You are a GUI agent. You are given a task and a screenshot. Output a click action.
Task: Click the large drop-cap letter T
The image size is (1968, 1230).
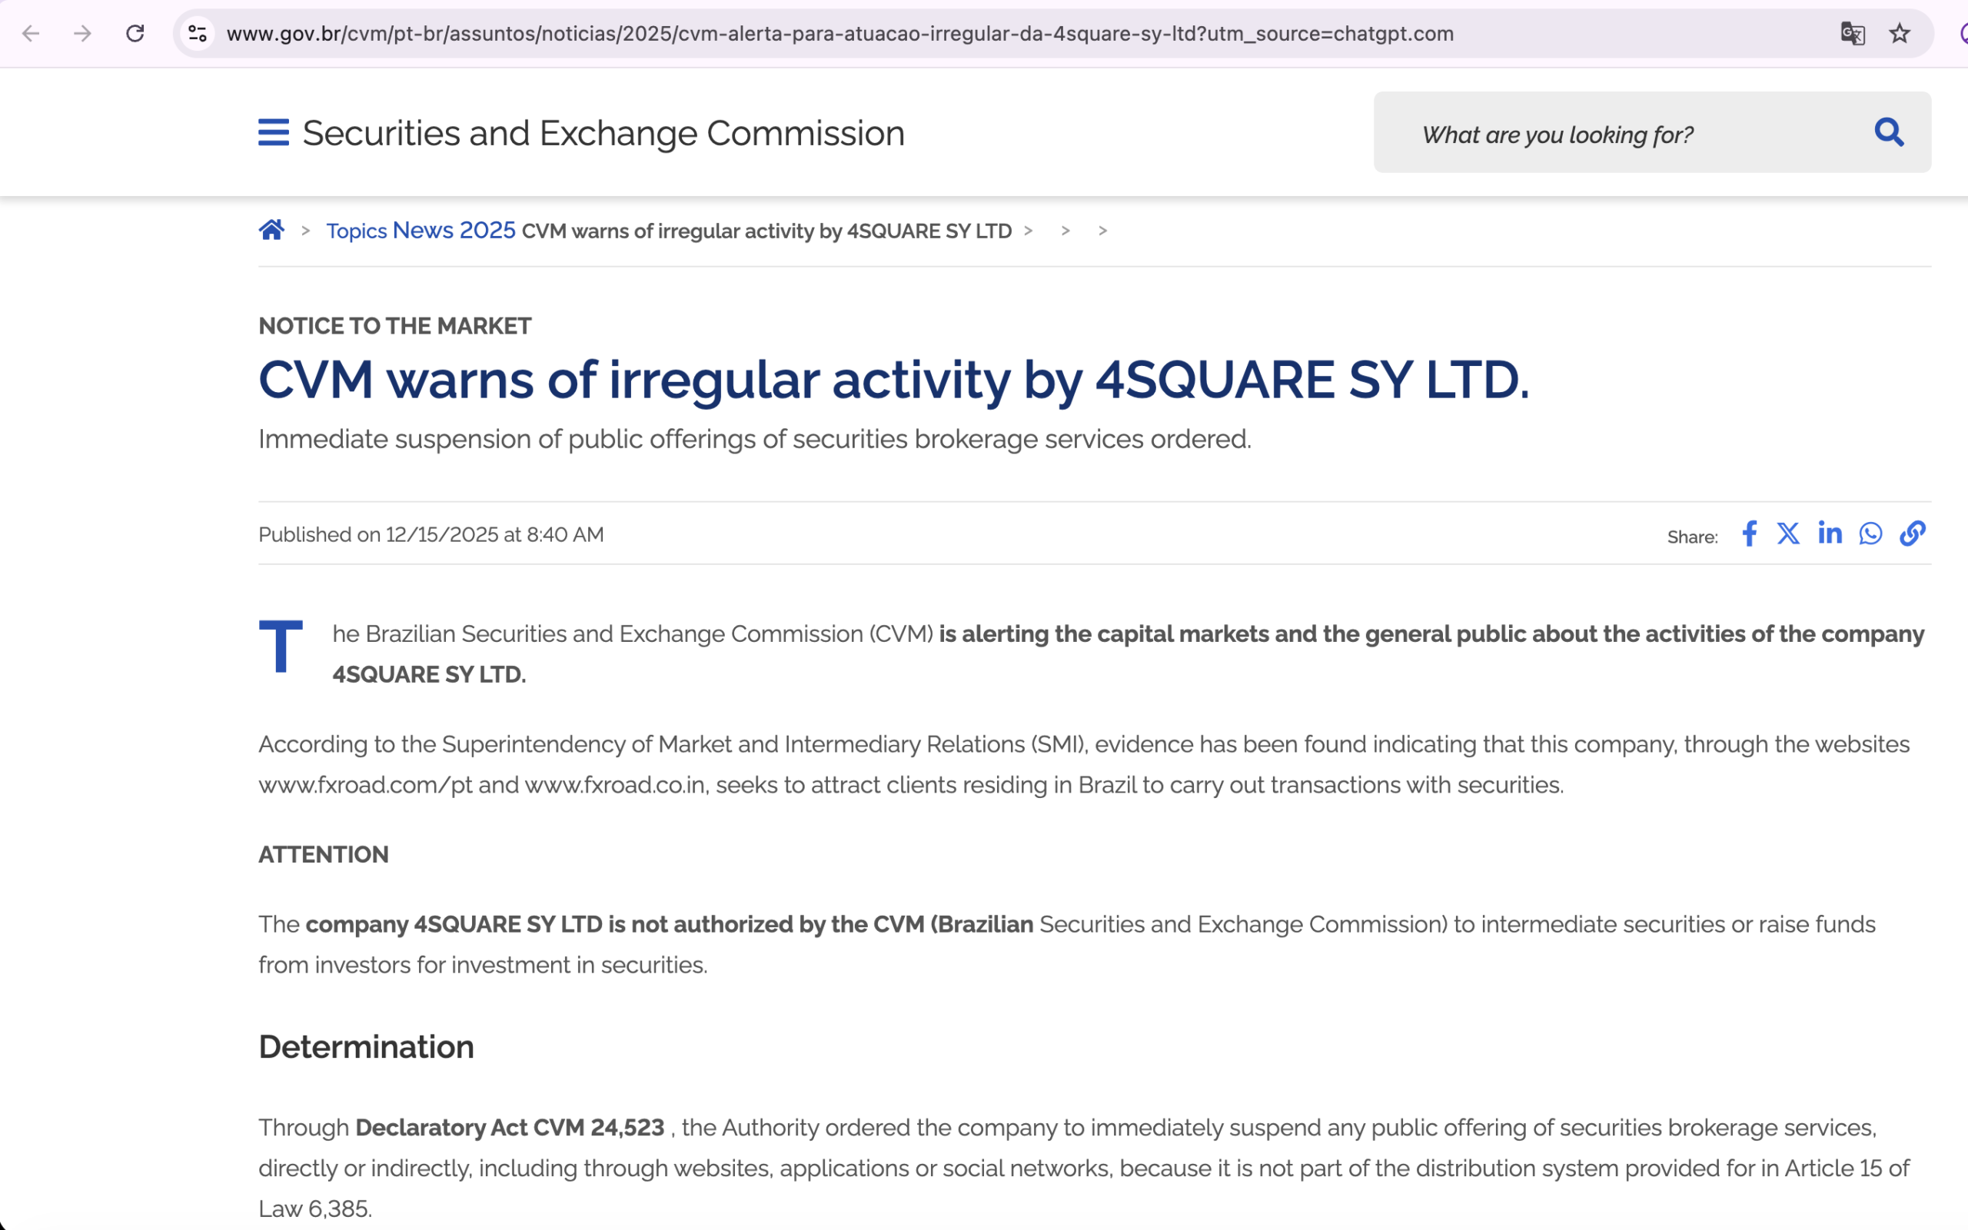[x=281, y=647]
